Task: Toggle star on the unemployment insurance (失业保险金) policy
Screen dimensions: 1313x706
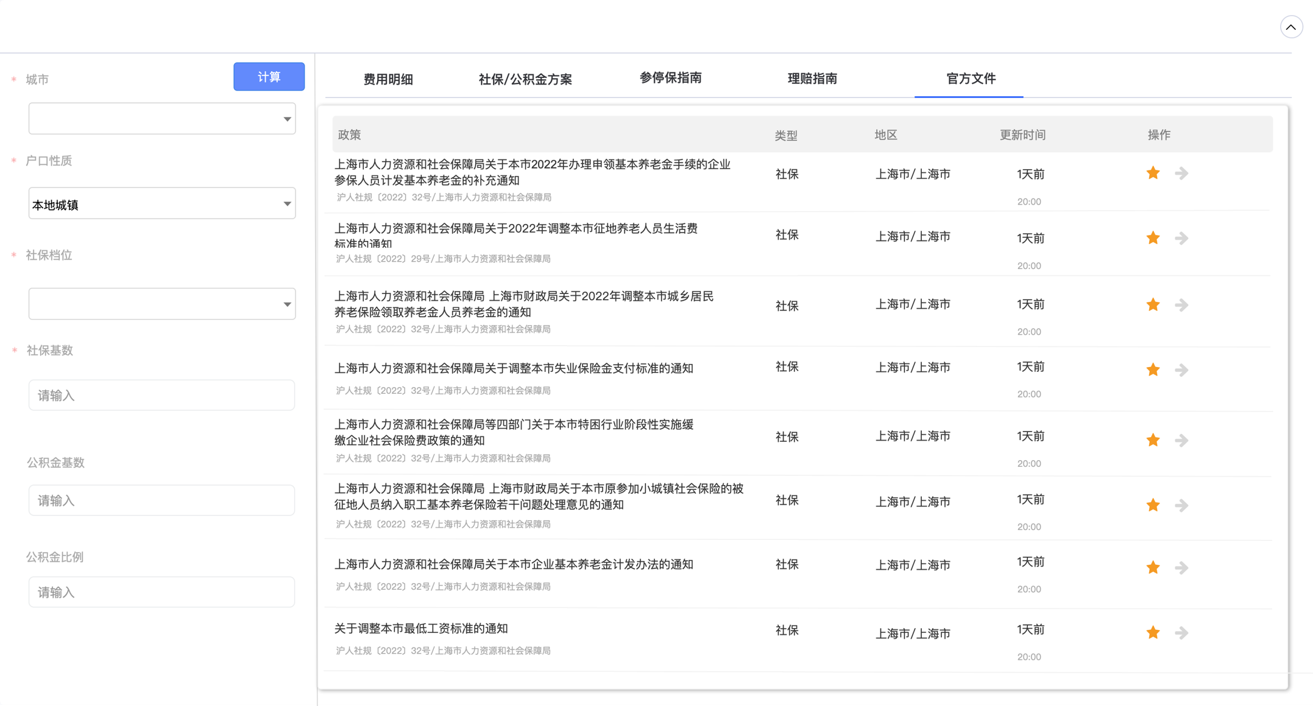Action: [x=1153, y=370]
